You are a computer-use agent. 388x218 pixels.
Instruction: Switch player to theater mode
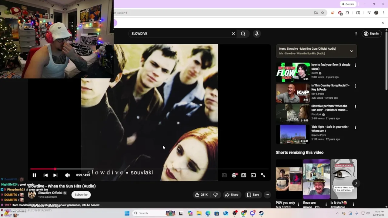tap(244, 175)
